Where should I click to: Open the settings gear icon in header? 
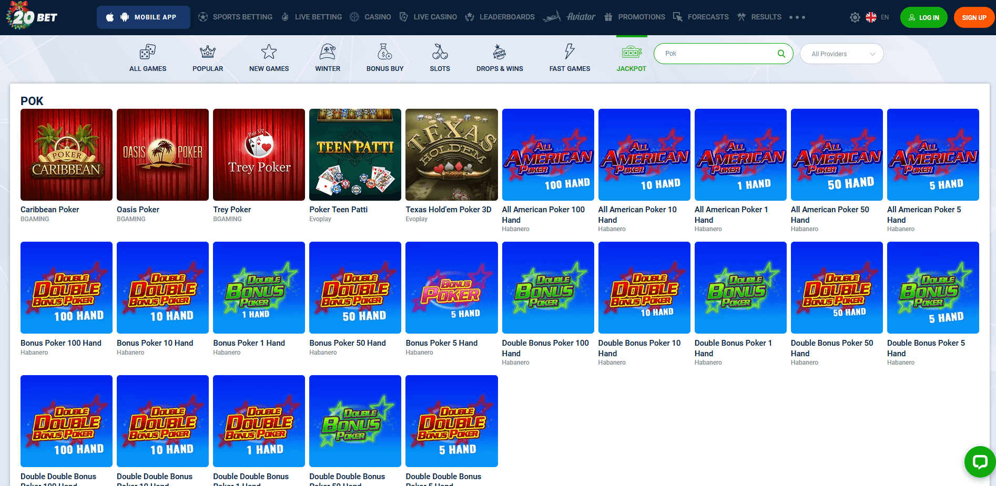tap(855, 17)
